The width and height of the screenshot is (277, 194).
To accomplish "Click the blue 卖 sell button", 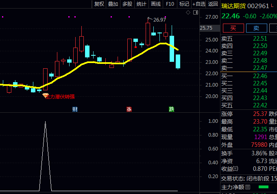I will pos(256,28).
